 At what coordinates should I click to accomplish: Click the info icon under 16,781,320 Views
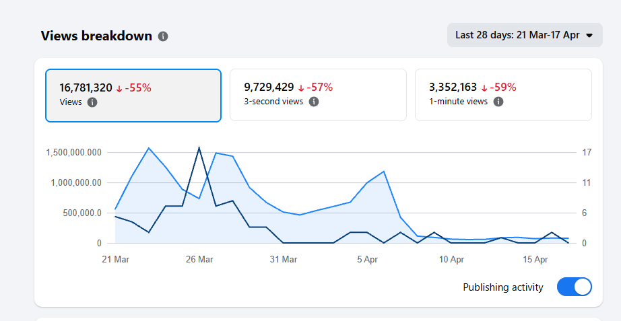92,102
